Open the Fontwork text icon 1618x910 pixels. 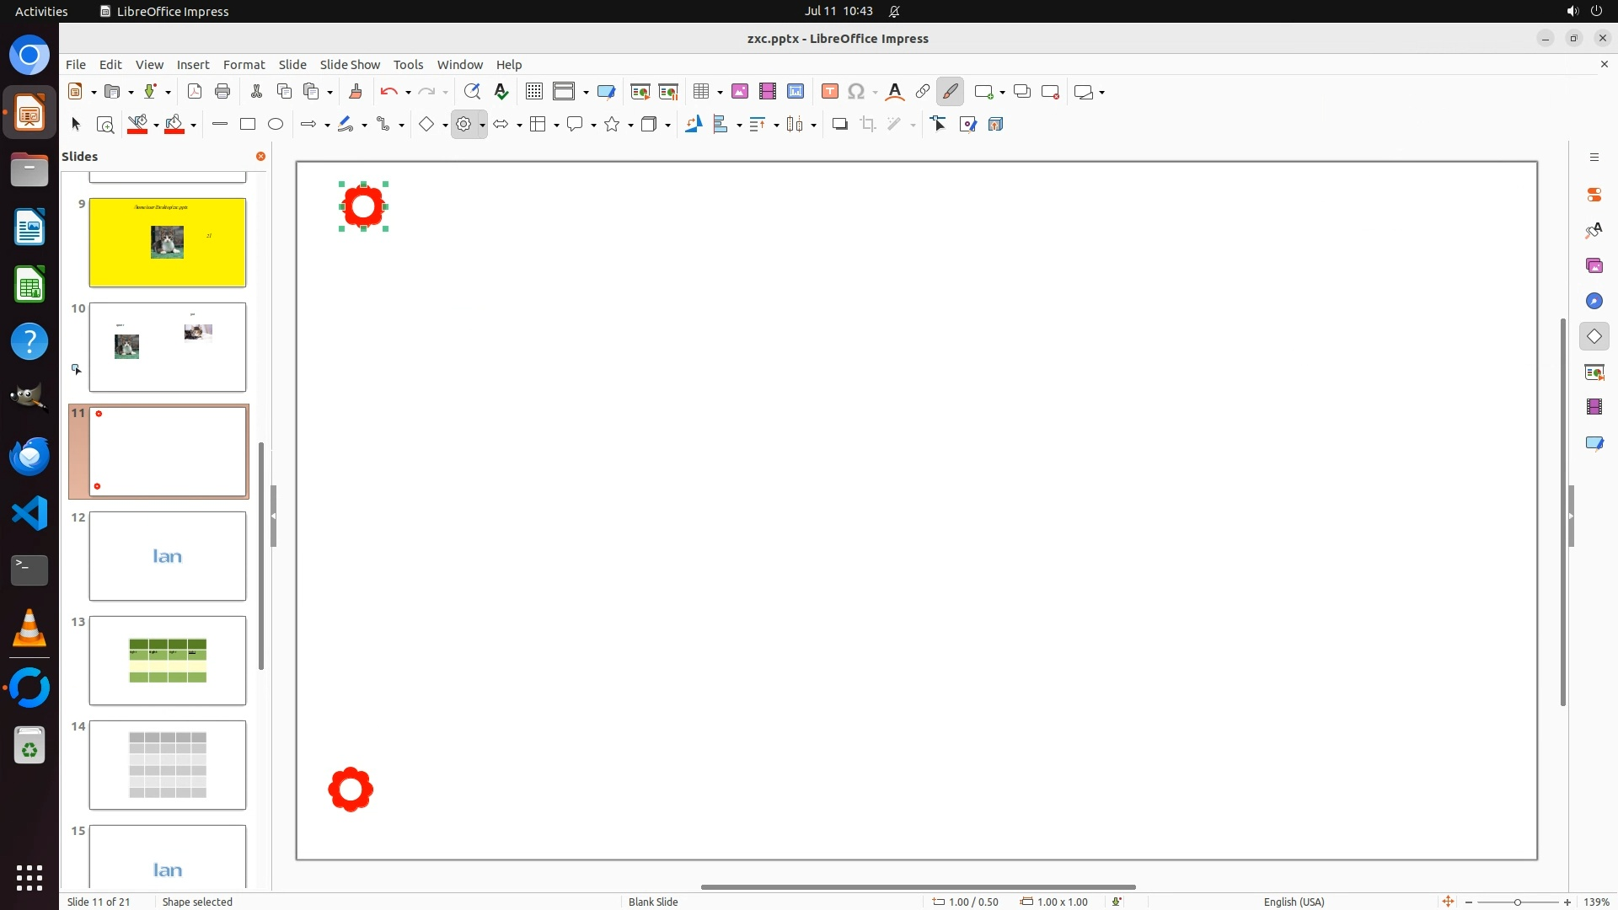pos(895,92)
